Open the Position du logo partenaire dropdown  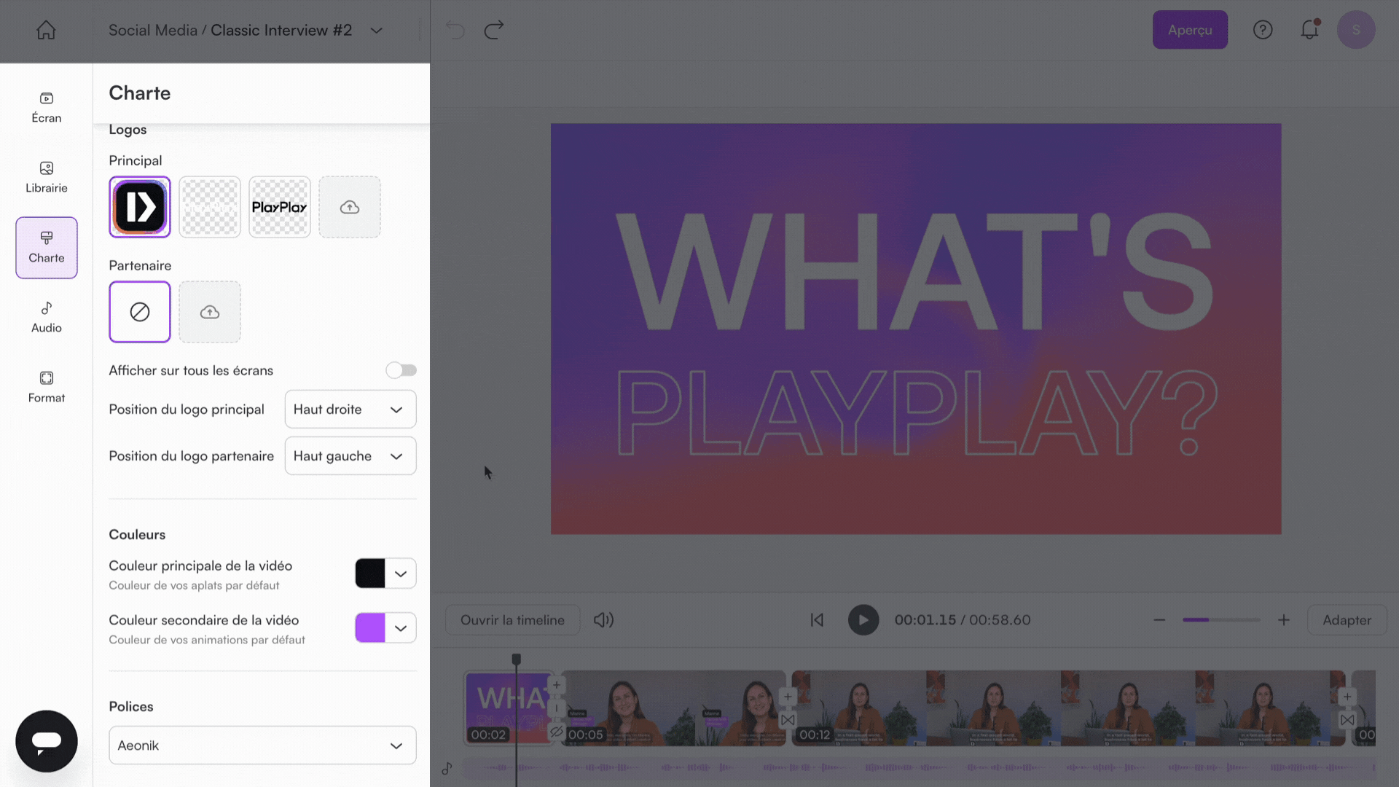[x=350, y=456]
